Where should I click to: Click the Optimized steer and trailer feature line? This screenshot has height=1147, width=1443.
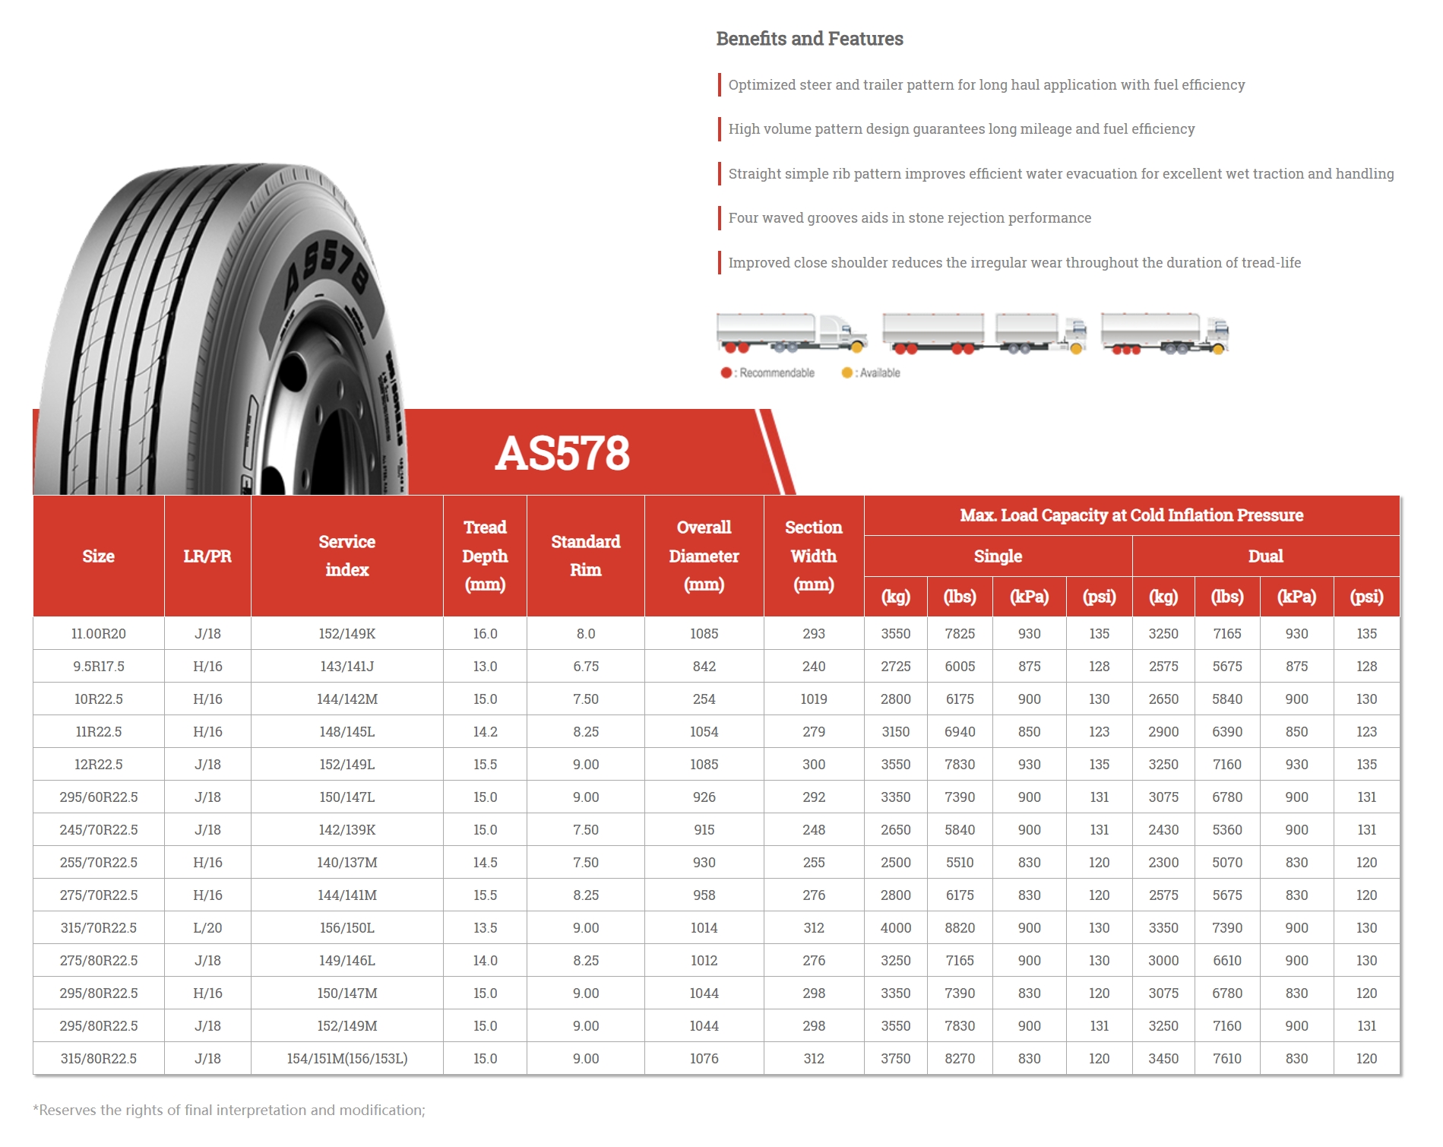coord(986,85)
